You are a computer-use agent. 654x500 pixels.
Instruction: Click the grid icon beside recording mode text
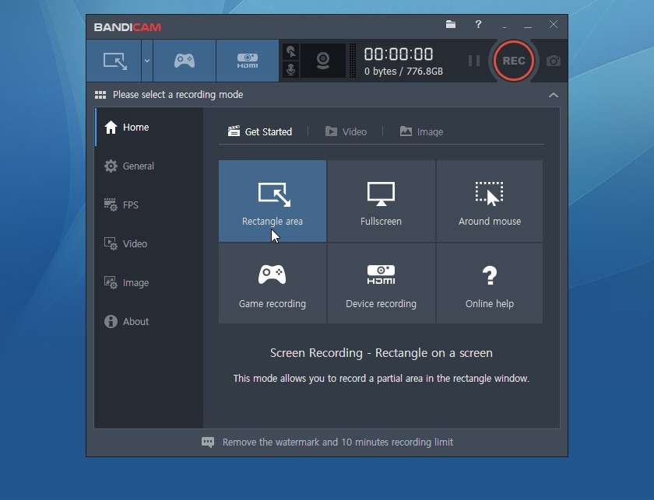[100, 95]
